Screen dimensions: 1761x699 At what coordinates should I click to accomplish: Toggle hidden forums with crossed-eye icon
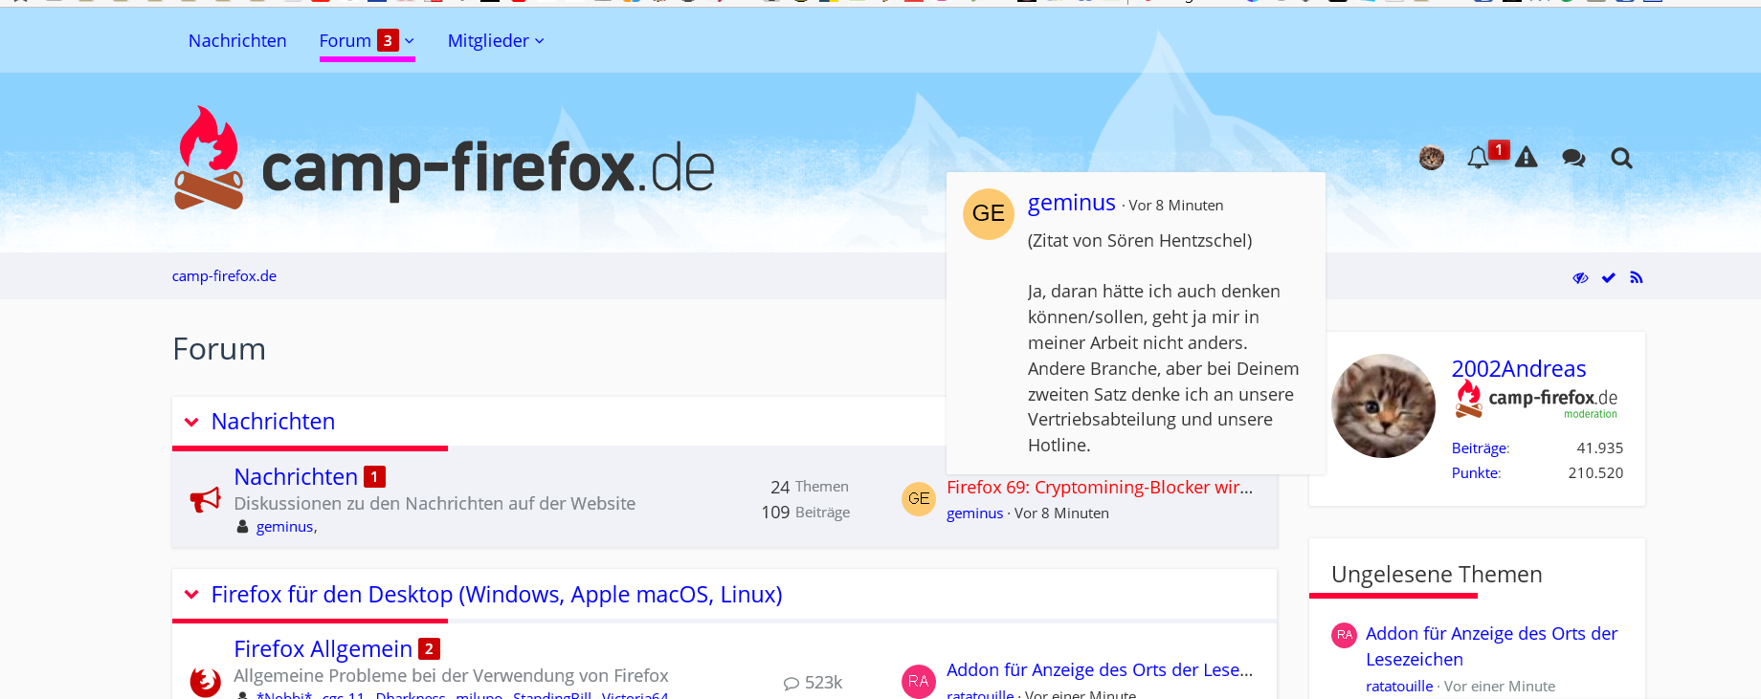[x=1581, y=277]
